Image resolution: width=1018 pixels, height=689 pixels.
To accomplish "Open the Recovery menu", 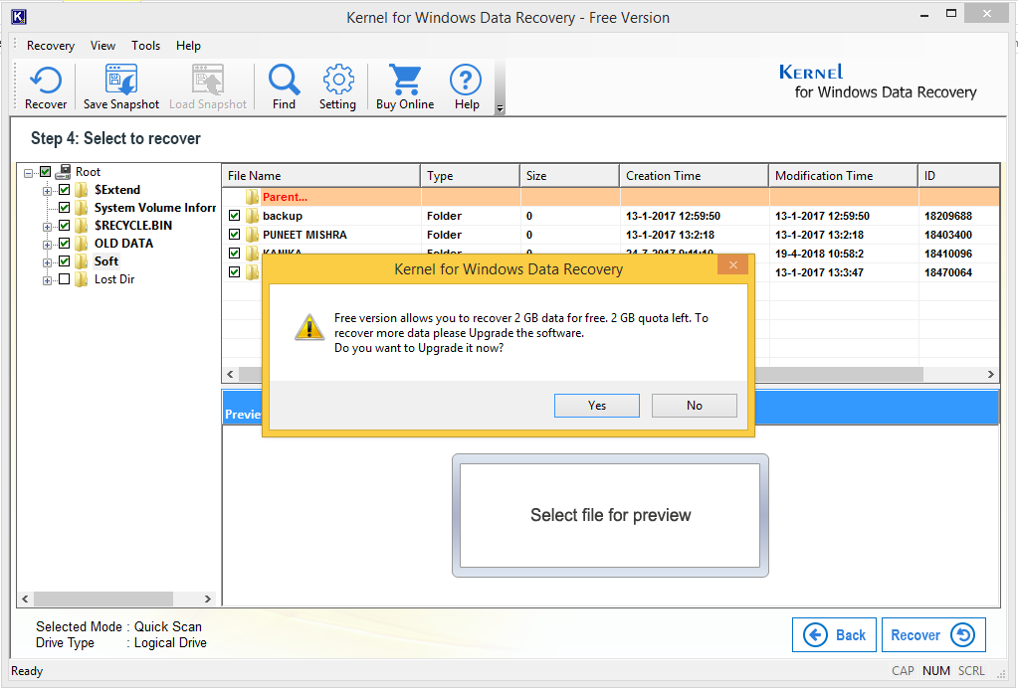I will (x=51, y=46).
